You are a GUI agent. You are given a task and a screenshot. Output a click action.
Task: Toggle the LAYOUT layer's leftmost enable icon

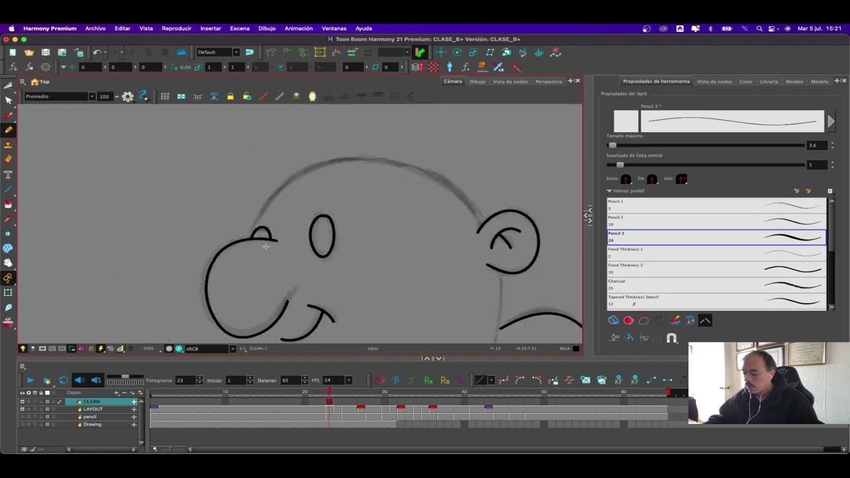coord(22,409)
